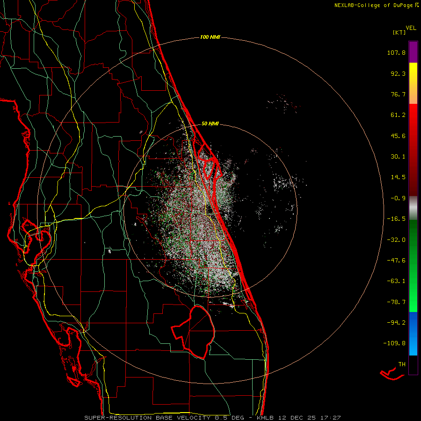Image resolution: width=421 pixels, height=421 pixels.
Task: Click the [KT] units label
Action: coord(399,32)
